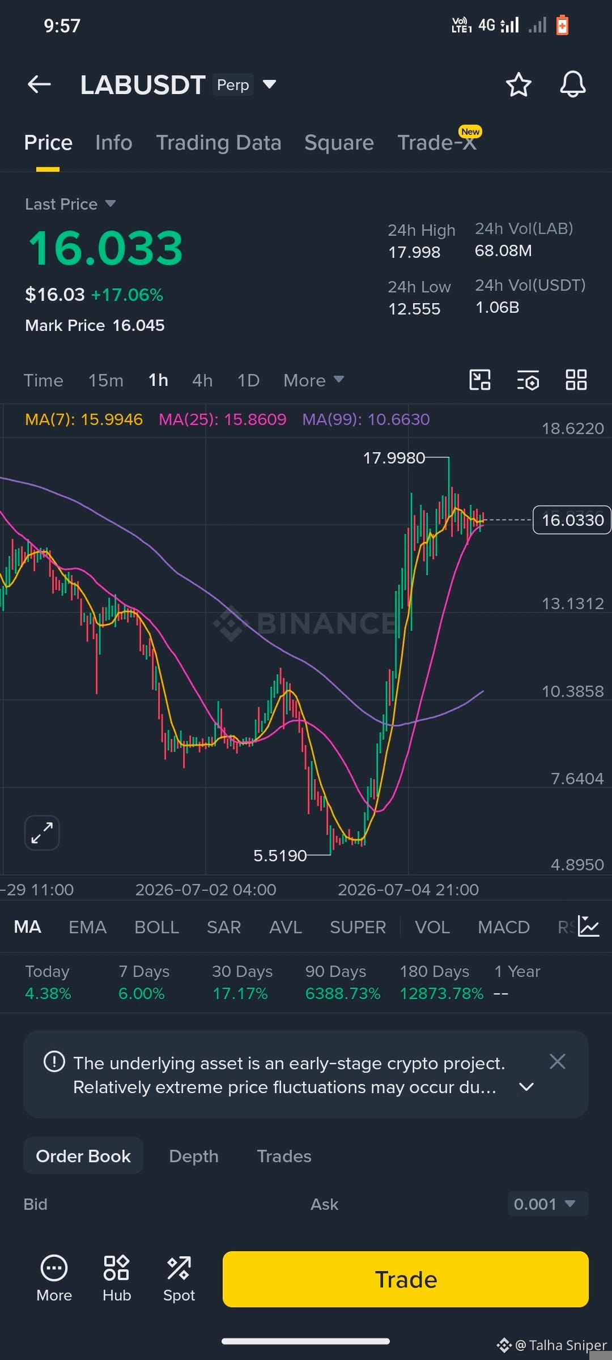The height and width of the screenshot is (1360, 612).
Task: Tap the Android home gesture bar
Action: [x=306, y=1341]
